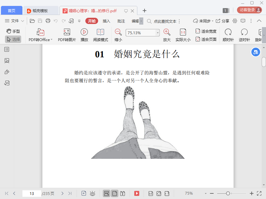Image resolution: width=266 pixels, height=199 pixels.
Task: Expand the PDF转Office dropdown arrow
Action: tap(52, 40)
